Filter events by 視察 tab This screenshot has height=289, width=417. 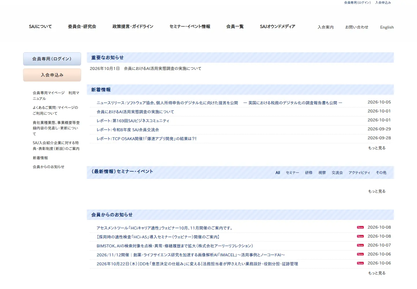point(322,173)
